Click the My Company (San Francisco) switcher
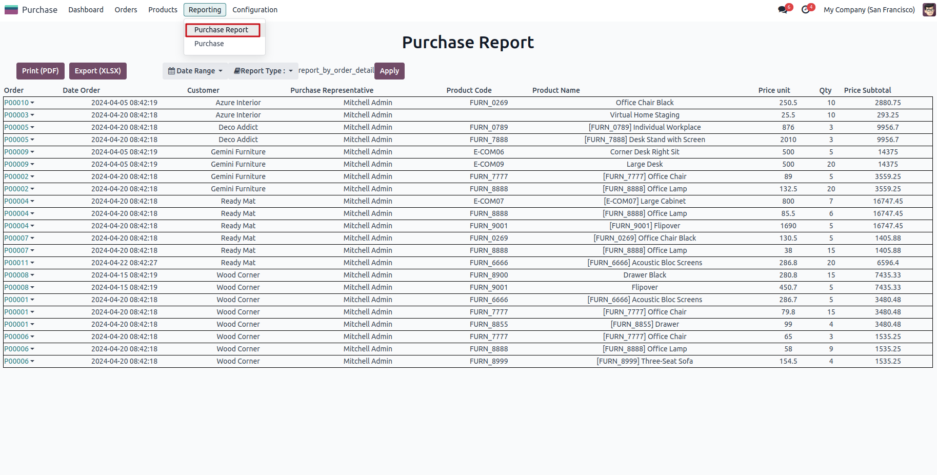Screen dimensions: 937x475 pyautogui.click(x=869, y=10)
